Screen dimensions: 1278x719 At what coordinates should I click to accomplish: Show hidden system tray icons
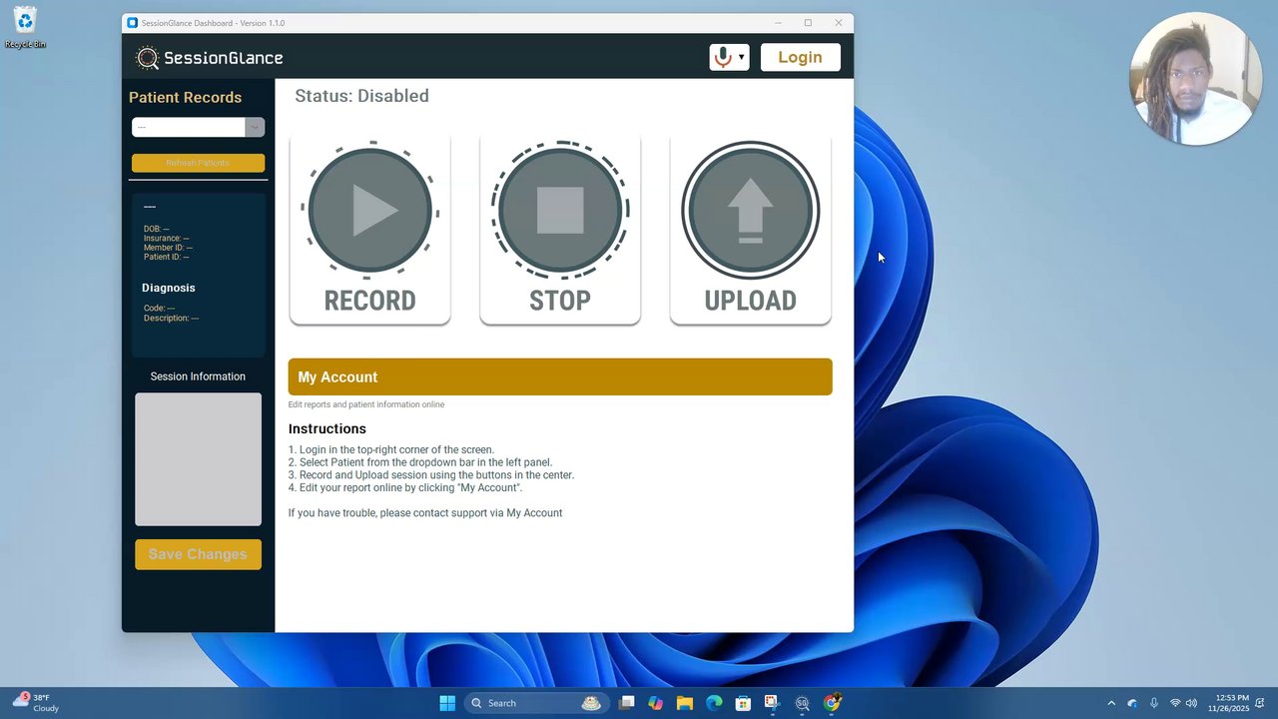click(x=1111, y=703)
